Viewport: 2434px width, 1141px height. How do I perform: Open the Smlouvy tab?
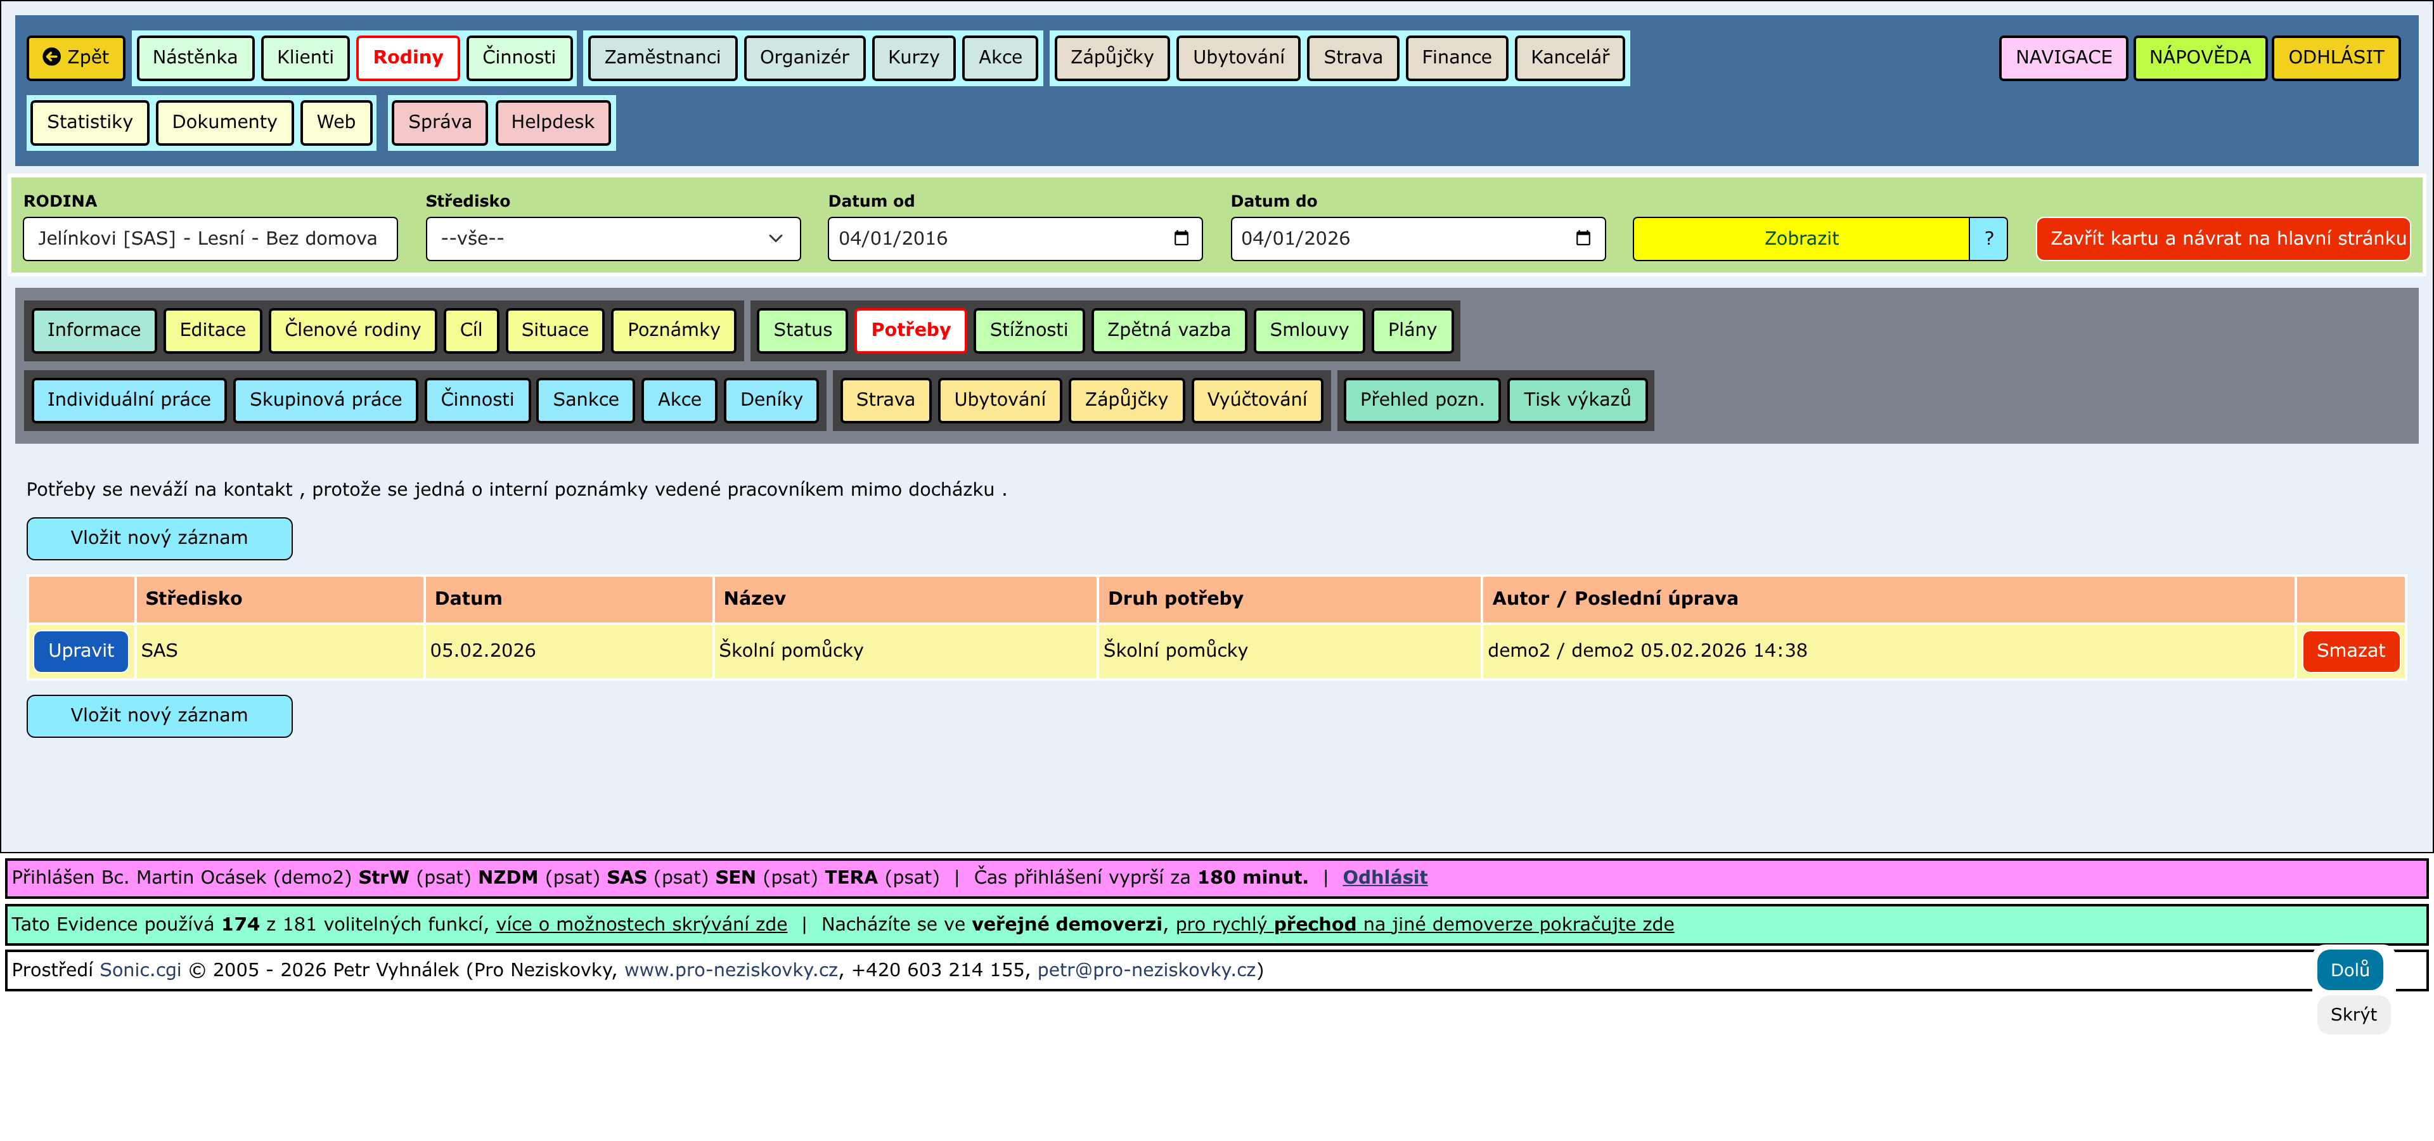[1309, 331]
